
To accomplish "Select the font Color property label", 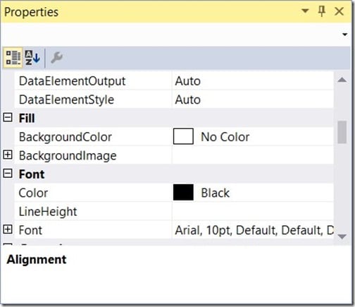I will [x=33, y=193].
